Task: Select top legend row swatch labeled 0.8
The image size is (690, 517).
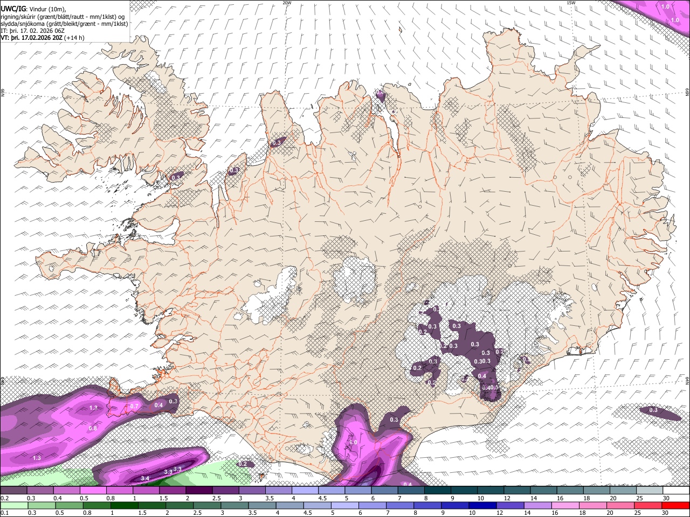Action: (x=119, y=491)
